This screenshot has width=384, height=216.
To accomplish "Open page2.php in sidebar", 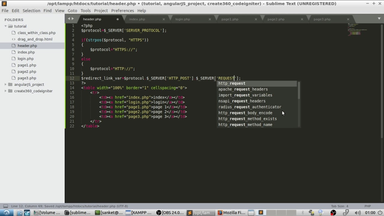I will [27, 71].
